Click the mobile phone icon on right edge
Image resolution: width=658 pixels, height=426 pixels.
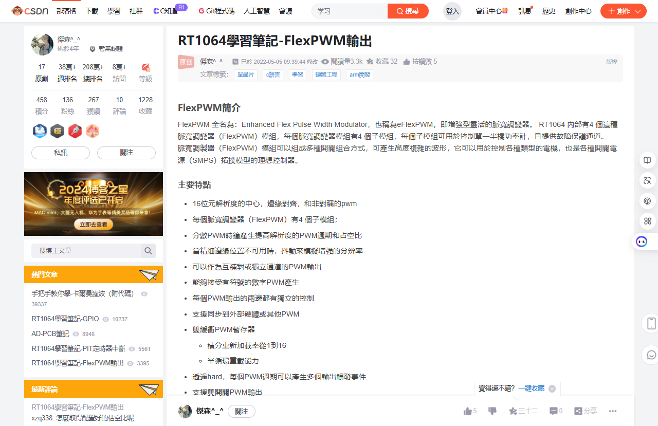[651, 323]
